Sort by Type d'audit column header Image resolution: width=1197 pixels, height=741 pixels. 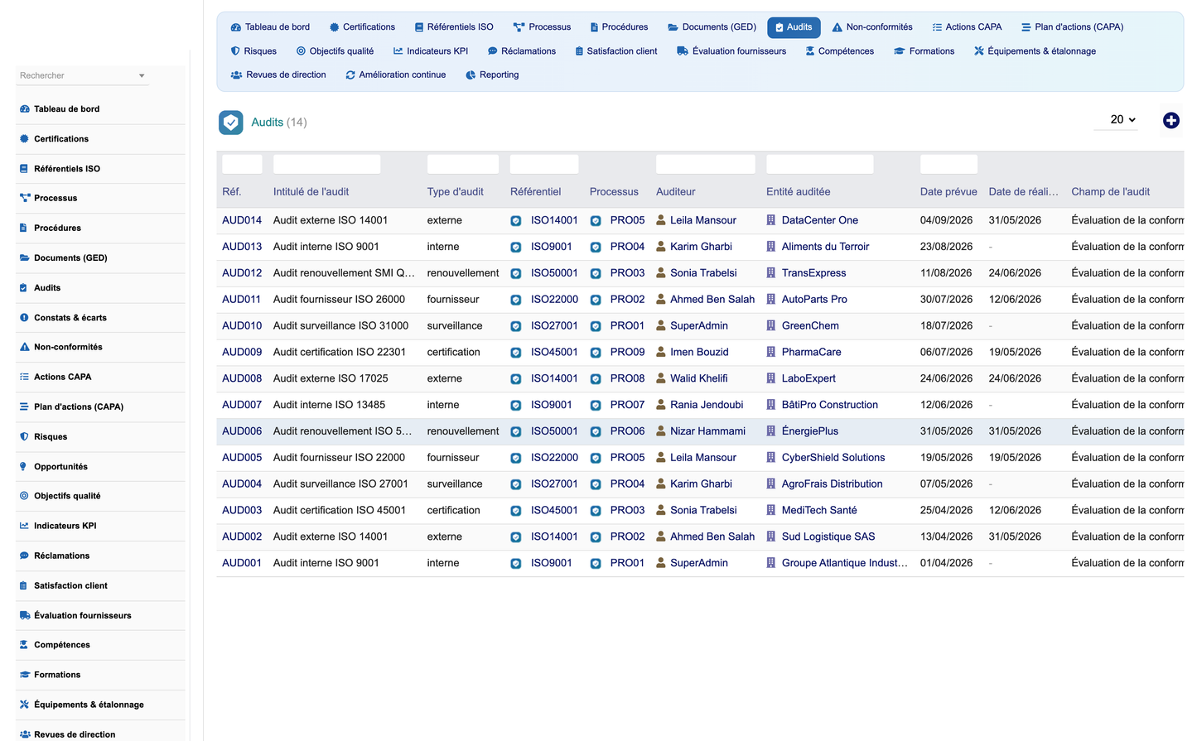455,192
